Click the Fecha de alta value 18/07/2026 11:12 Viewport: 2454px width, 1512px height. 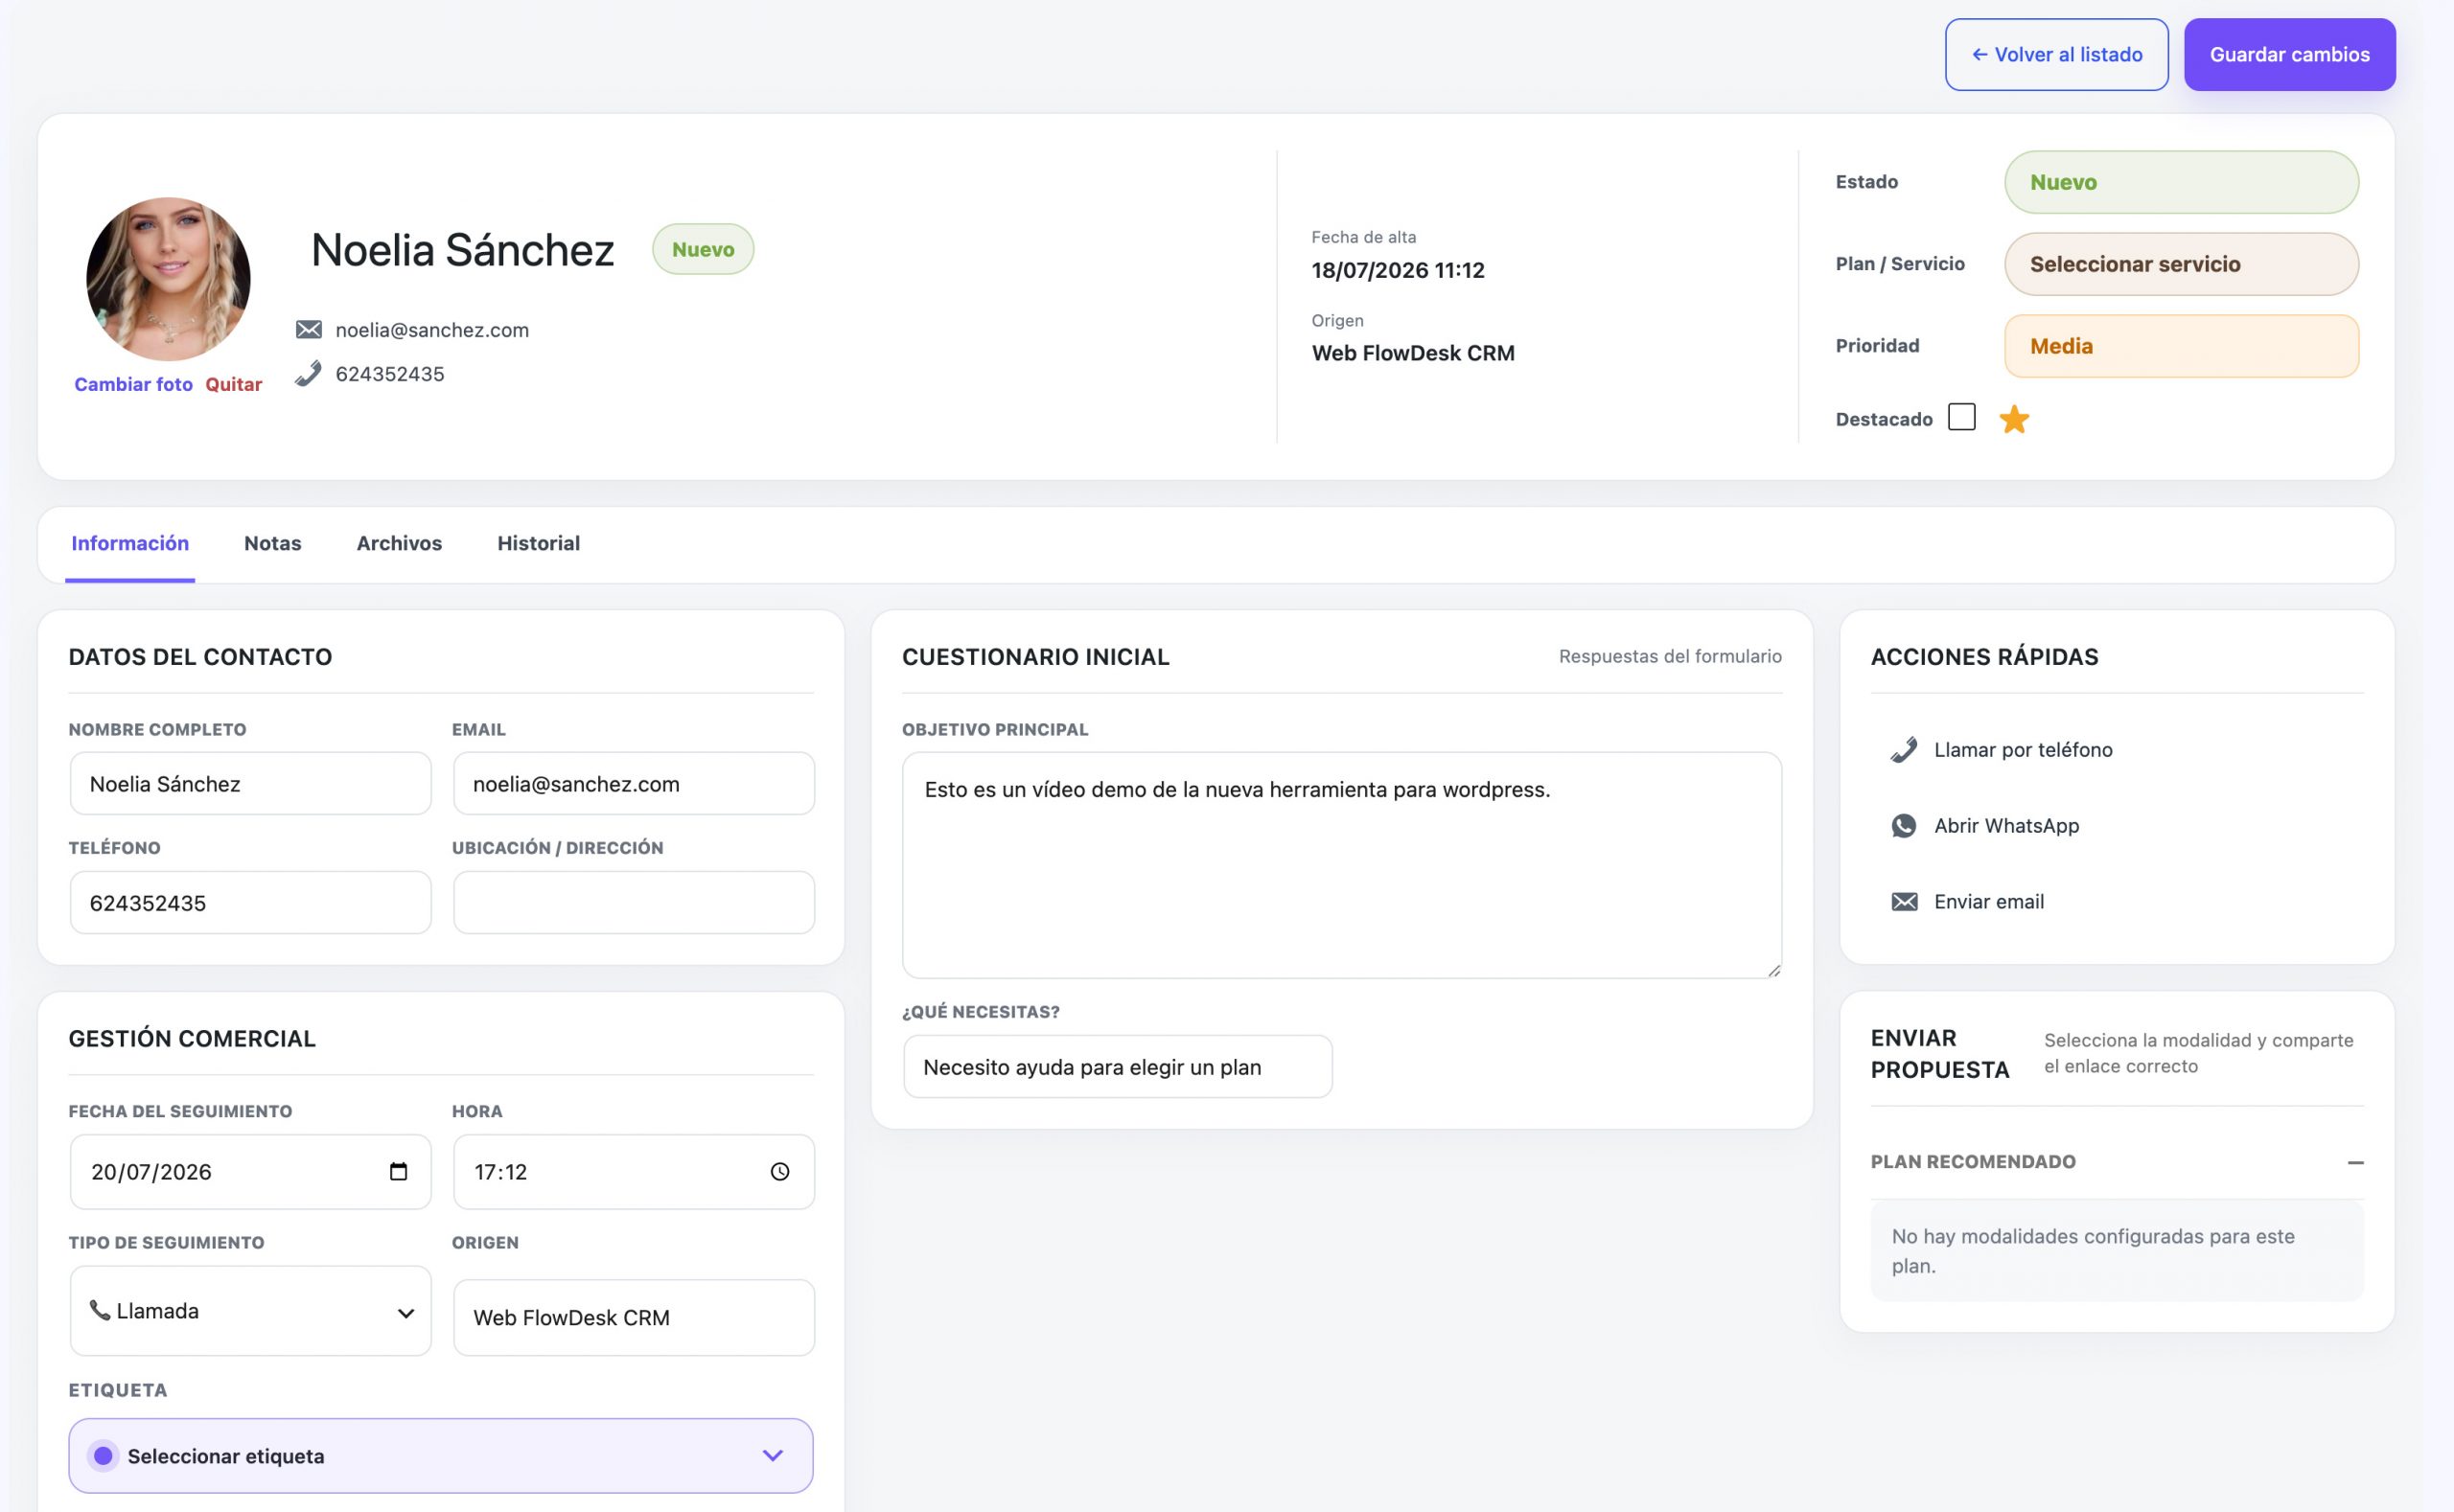[1398, 270]
